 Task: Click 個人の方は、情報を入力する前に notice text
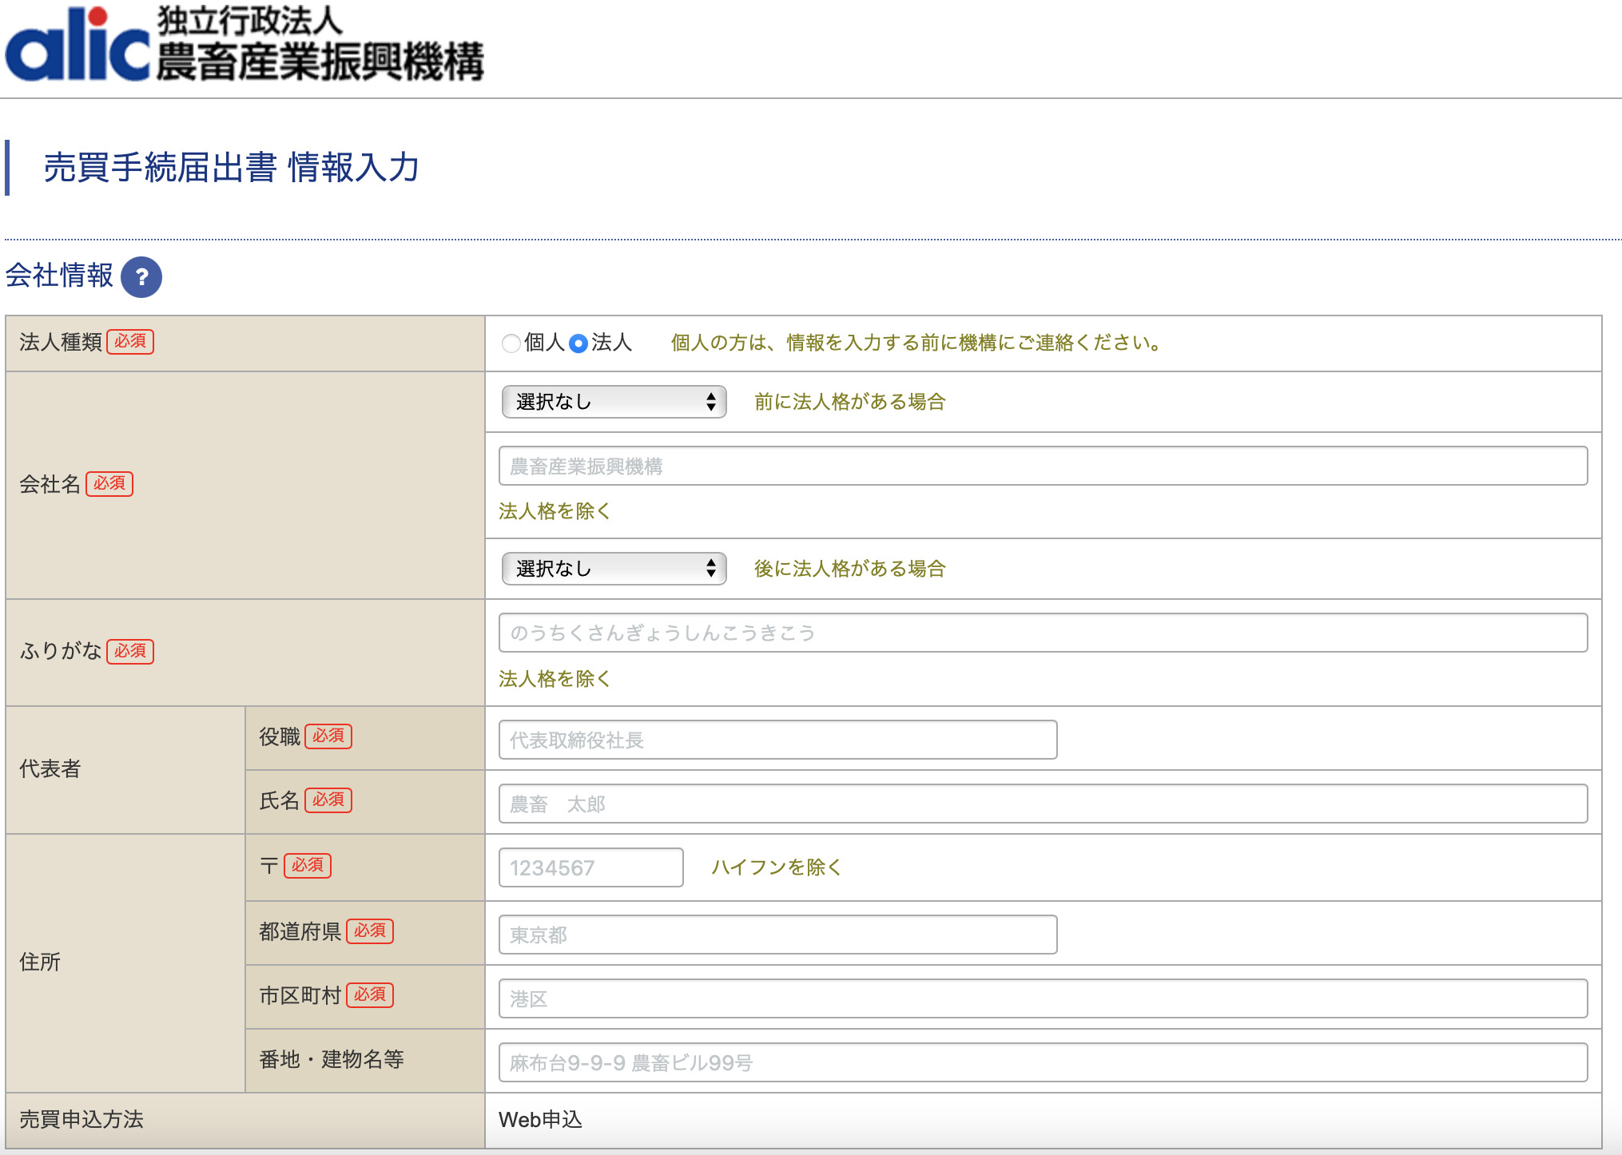pyautogui.click(x=916, y=343)
